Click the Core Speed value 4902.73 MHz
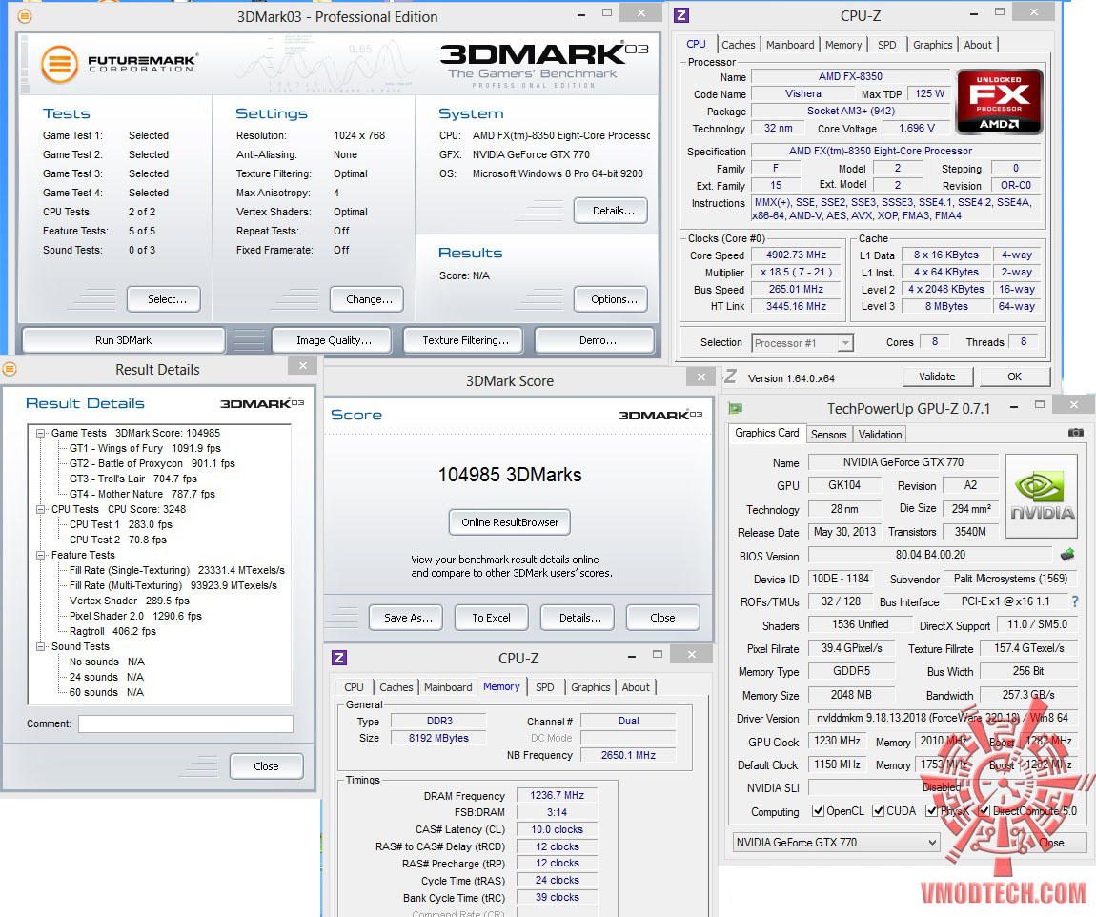The image size is (1096, 917). [796, 255]
